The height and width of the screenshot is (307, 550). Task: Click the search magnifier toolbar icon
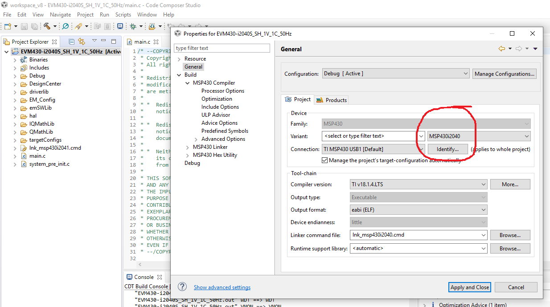66,27
